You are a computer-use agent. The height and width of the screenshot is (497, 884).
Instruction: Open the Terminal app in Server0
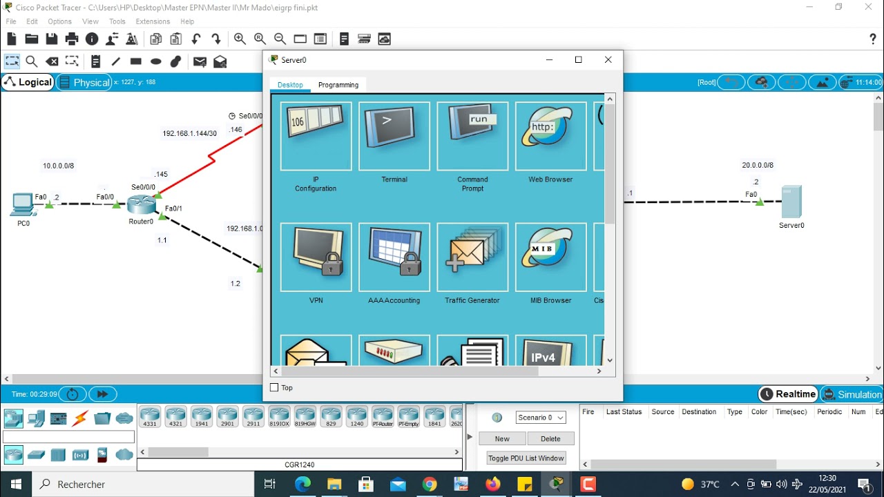point(394,136)
